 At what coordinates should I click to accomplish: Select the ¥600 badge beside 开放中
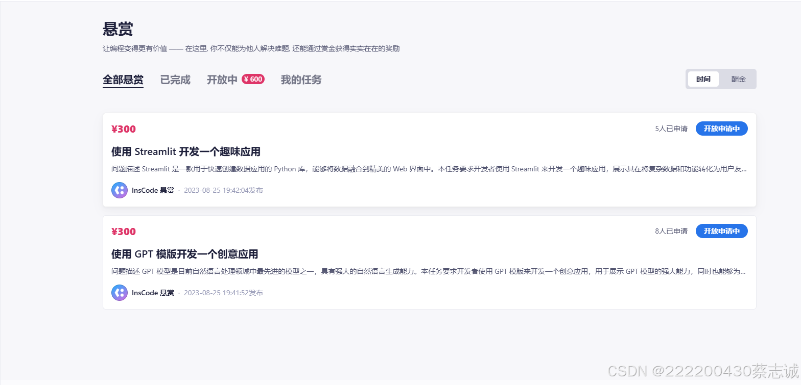tap(253, 79)
